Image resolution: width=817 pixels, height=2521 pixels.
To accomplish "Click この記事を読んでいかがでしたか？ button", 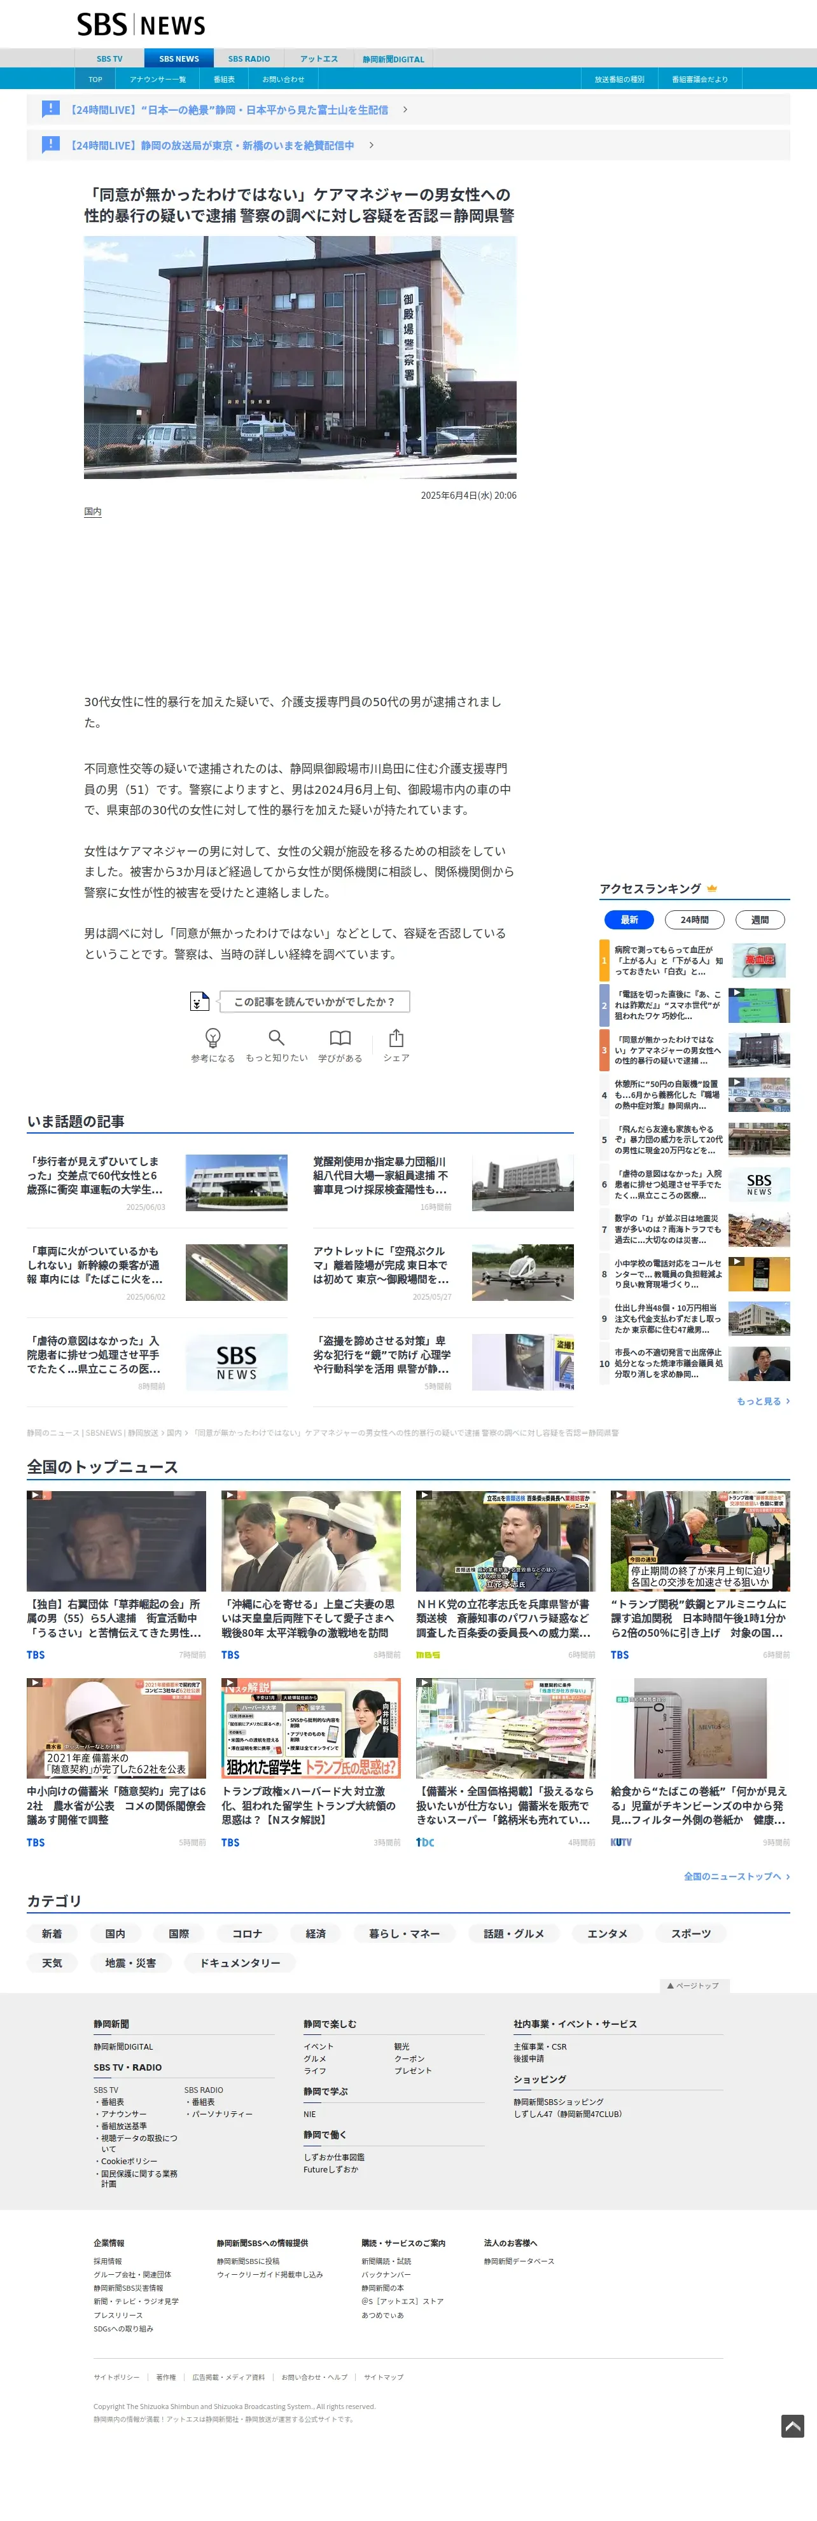I will tap(314, 1001).
